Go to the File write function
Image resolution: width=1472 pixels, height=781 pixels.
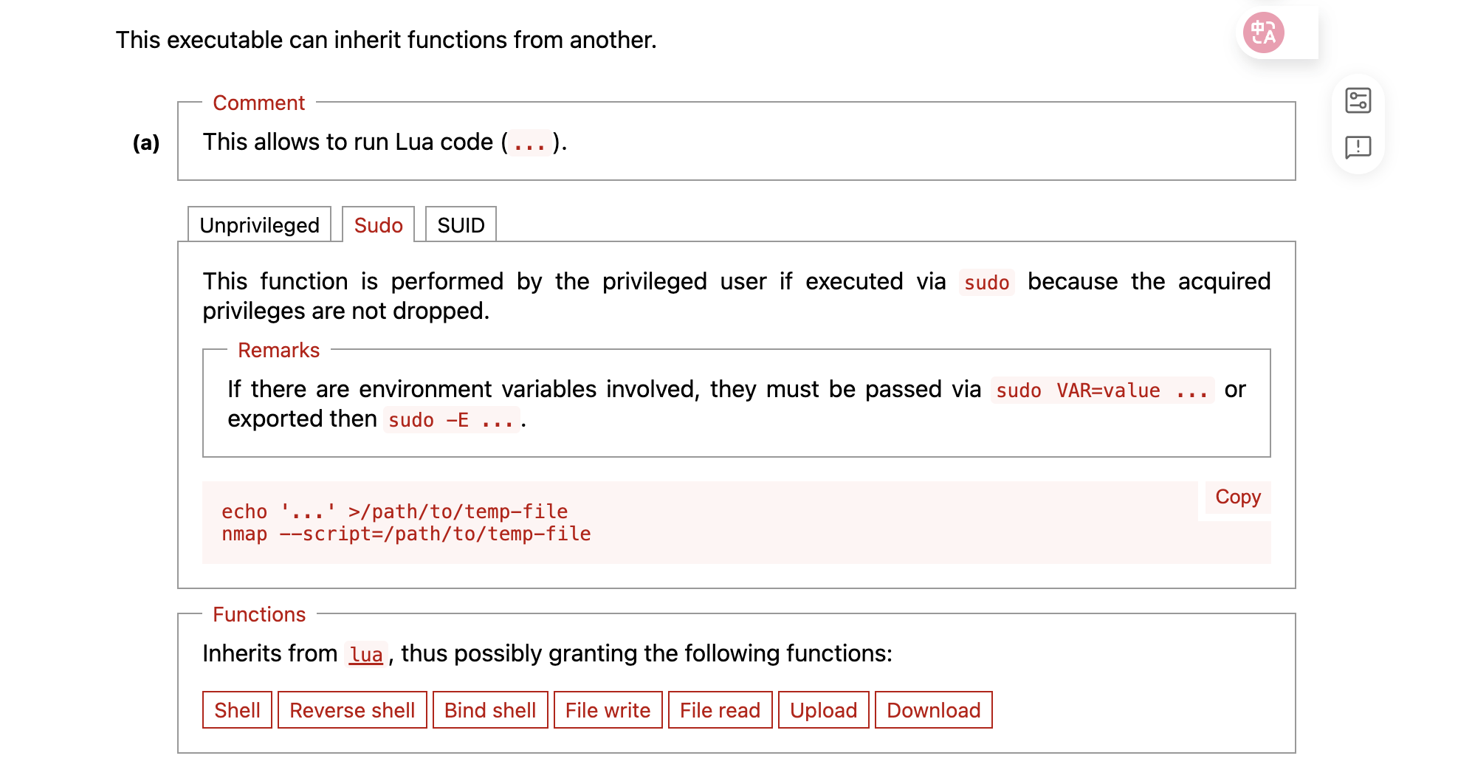(x=608, y=710)
